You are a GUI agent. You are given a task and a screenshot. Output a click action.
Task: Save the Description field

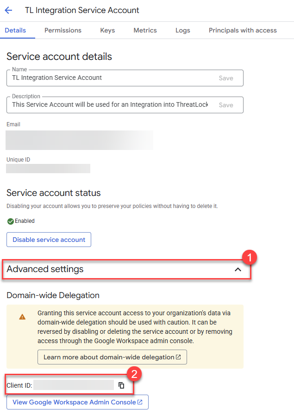click(x=226, y=105)
